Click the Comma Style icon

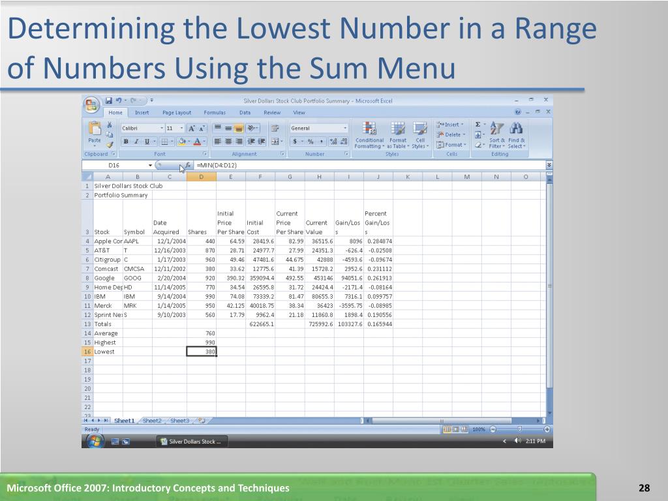(x=321, y=142)
